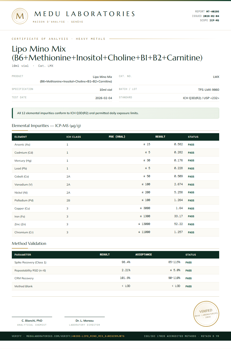This screenshot has height=349, width=231.
Task: Select batch number TFS-LMX-9860
Action: coord(209,90)
